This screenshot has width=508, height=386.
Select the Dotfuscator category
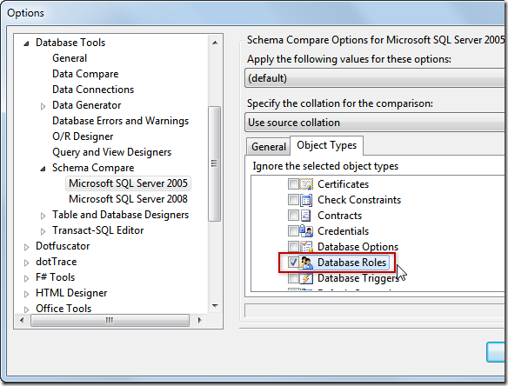(63, 246)
